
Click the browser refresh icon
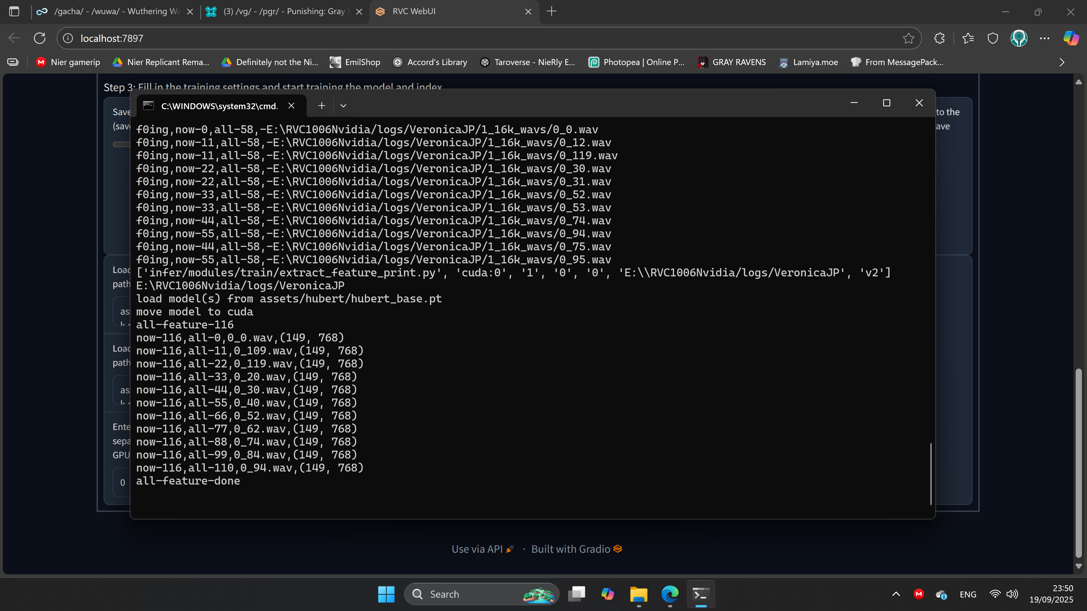point(40,38)
